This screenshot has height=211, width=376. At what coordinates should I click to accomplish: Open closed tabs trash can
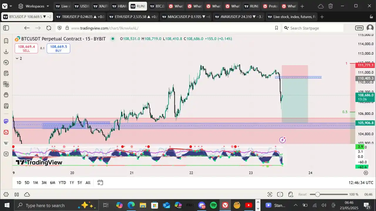[330, 6]
